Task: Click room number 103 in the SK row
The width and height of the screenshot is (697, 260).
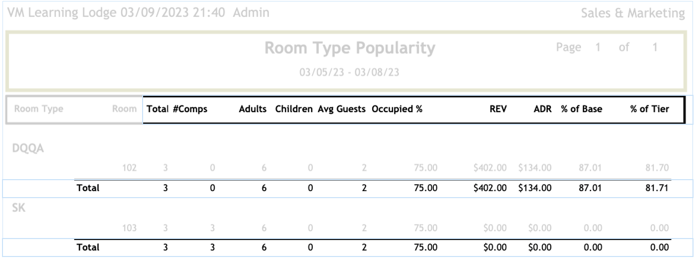Action: tap(130, 228)
